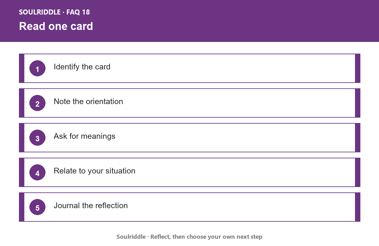Click the purple right edge bar of step 3
The height and width of the screenshot is (246, 379).
pyautogui.click(x=358, y=138)
